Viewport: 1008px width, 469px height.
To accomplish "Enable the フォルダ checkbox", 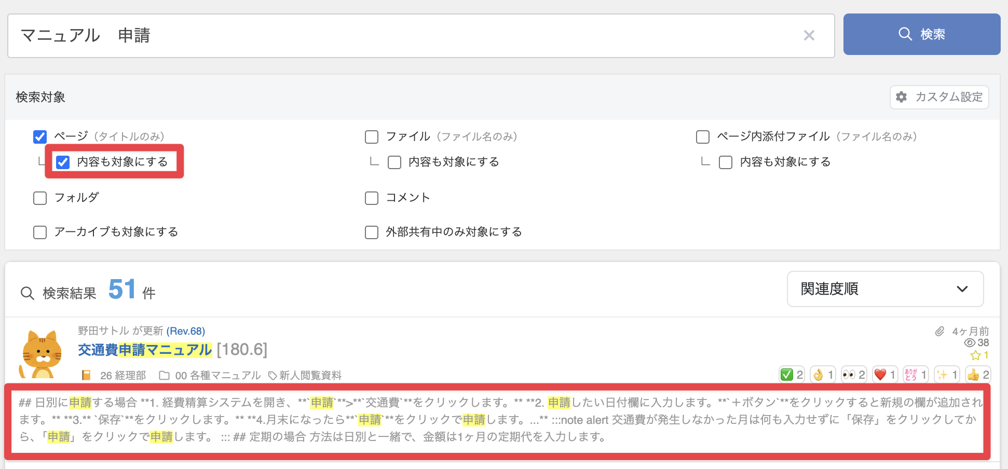I will click(40, 198).
